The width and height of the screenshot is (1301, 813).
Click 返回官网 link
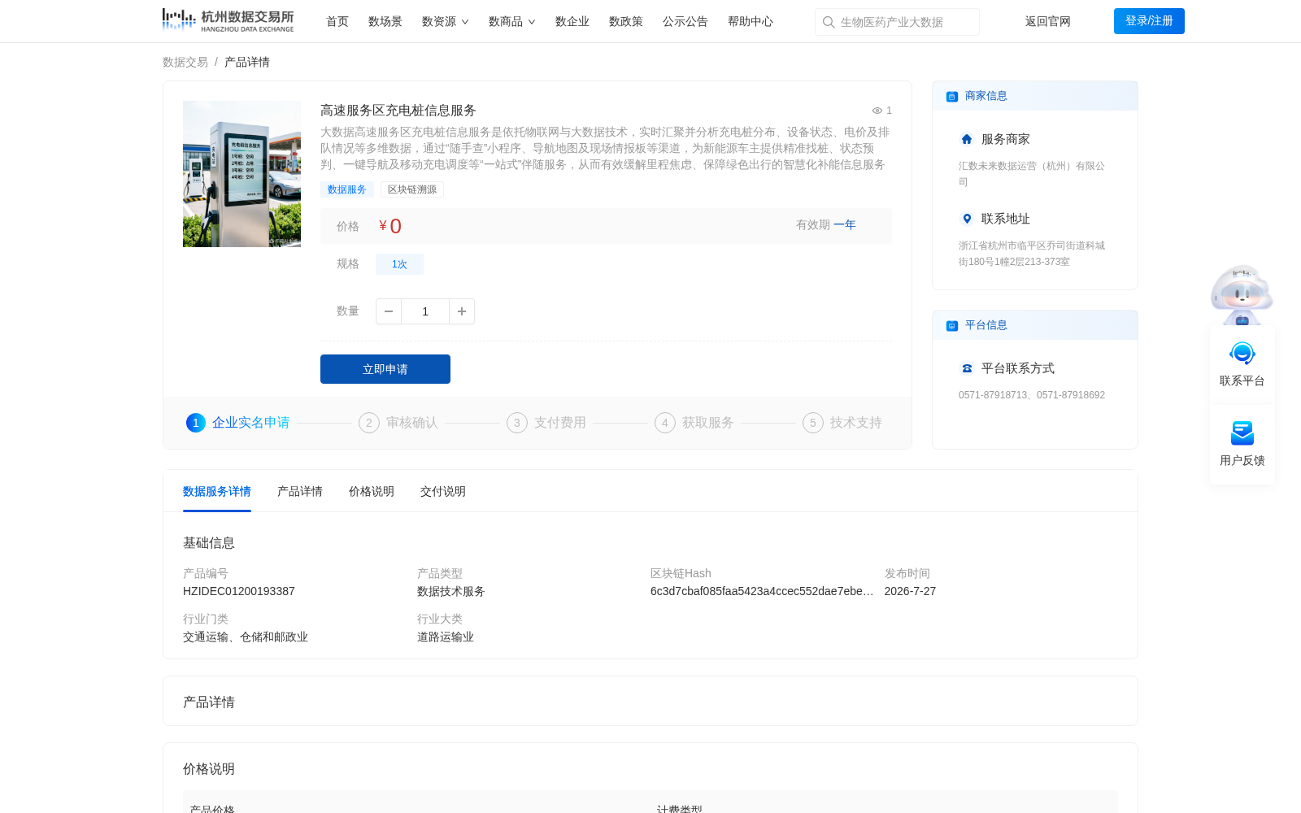click(1048, 21)
